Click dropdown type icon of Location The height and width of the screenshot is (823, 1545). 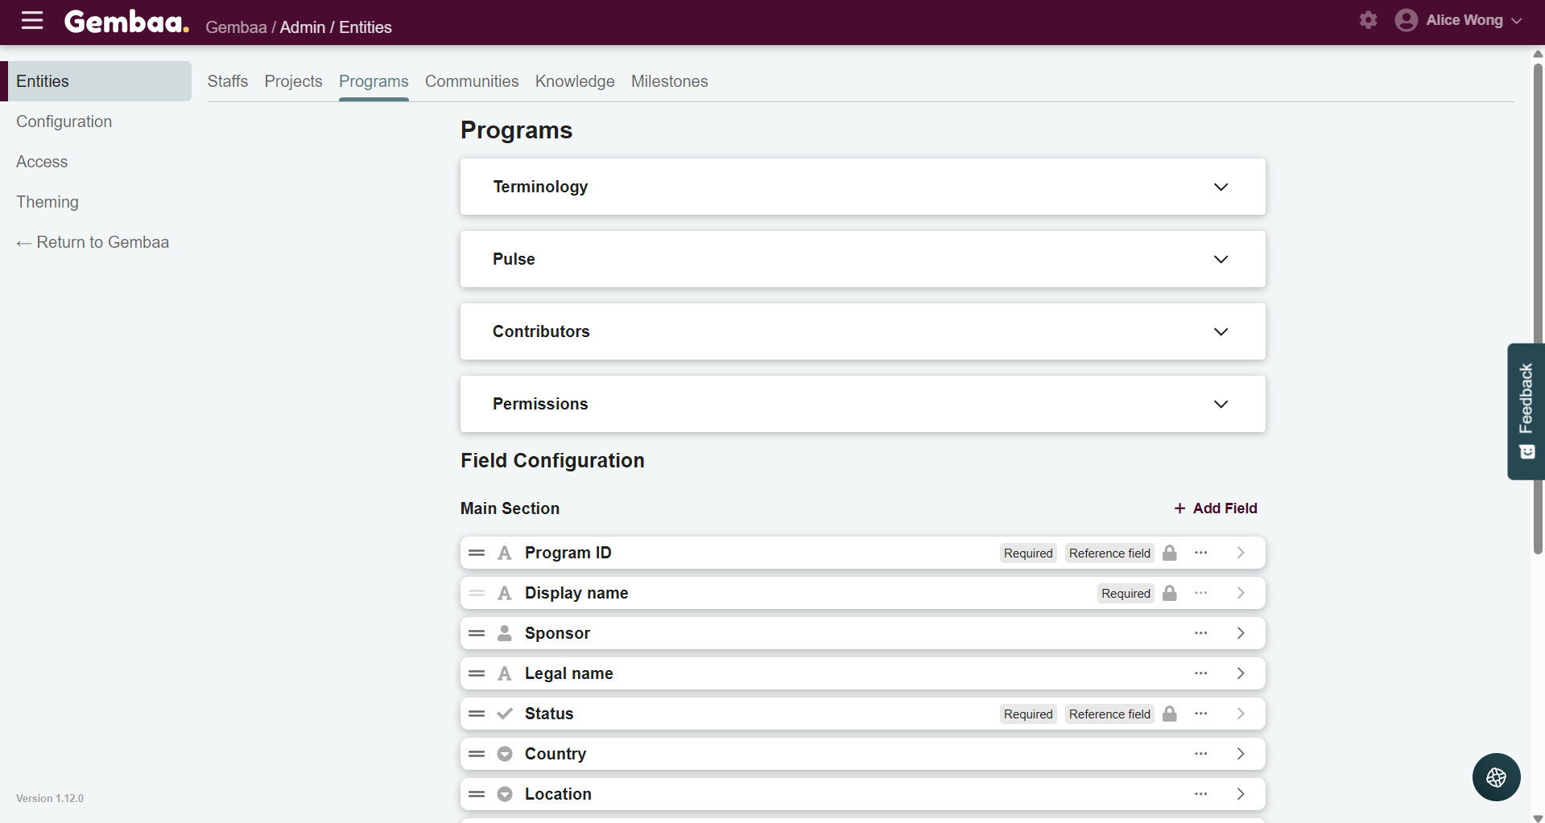tap(505, 794)
